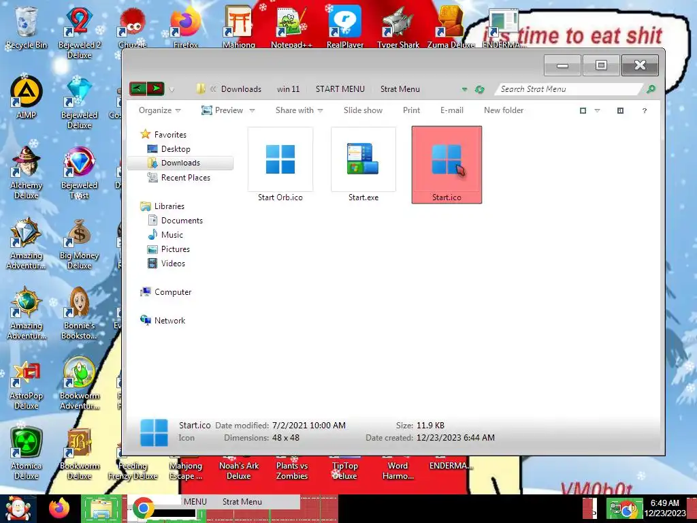Select Computer in the navigation pane
Screen dimensions: 697x523
point(166,291)
